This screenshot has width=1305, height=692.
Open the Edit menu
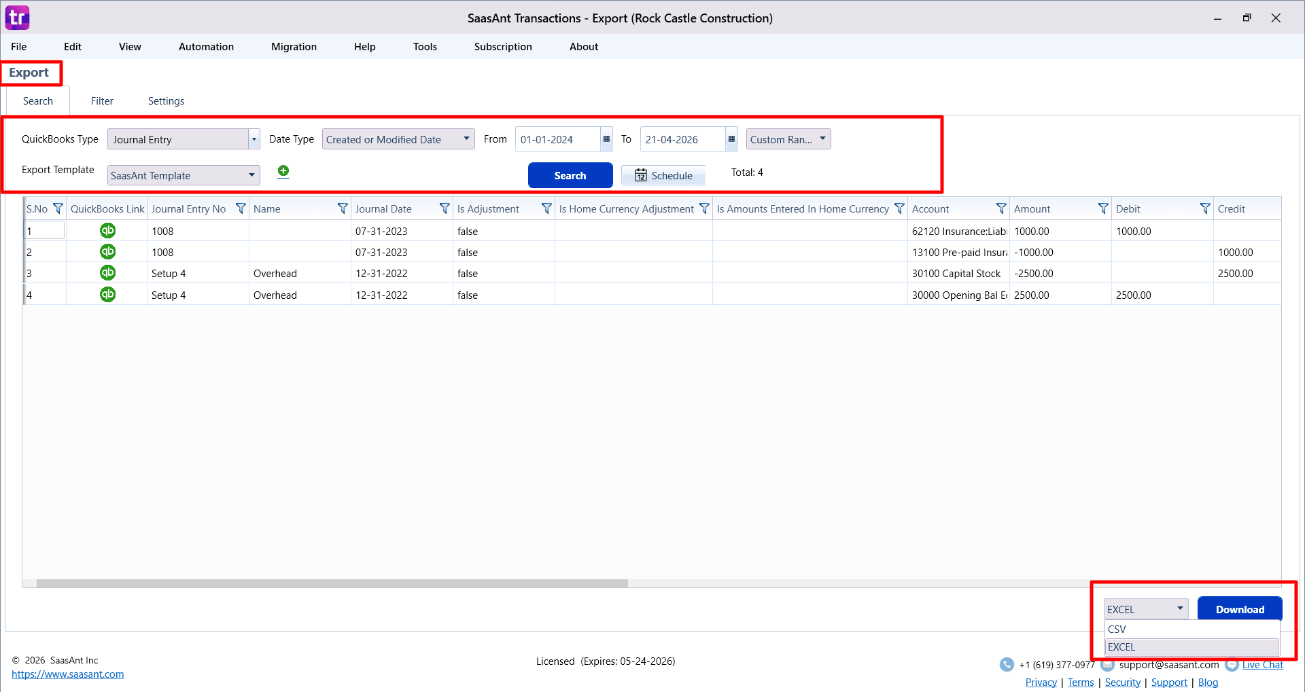pos(73,46)
